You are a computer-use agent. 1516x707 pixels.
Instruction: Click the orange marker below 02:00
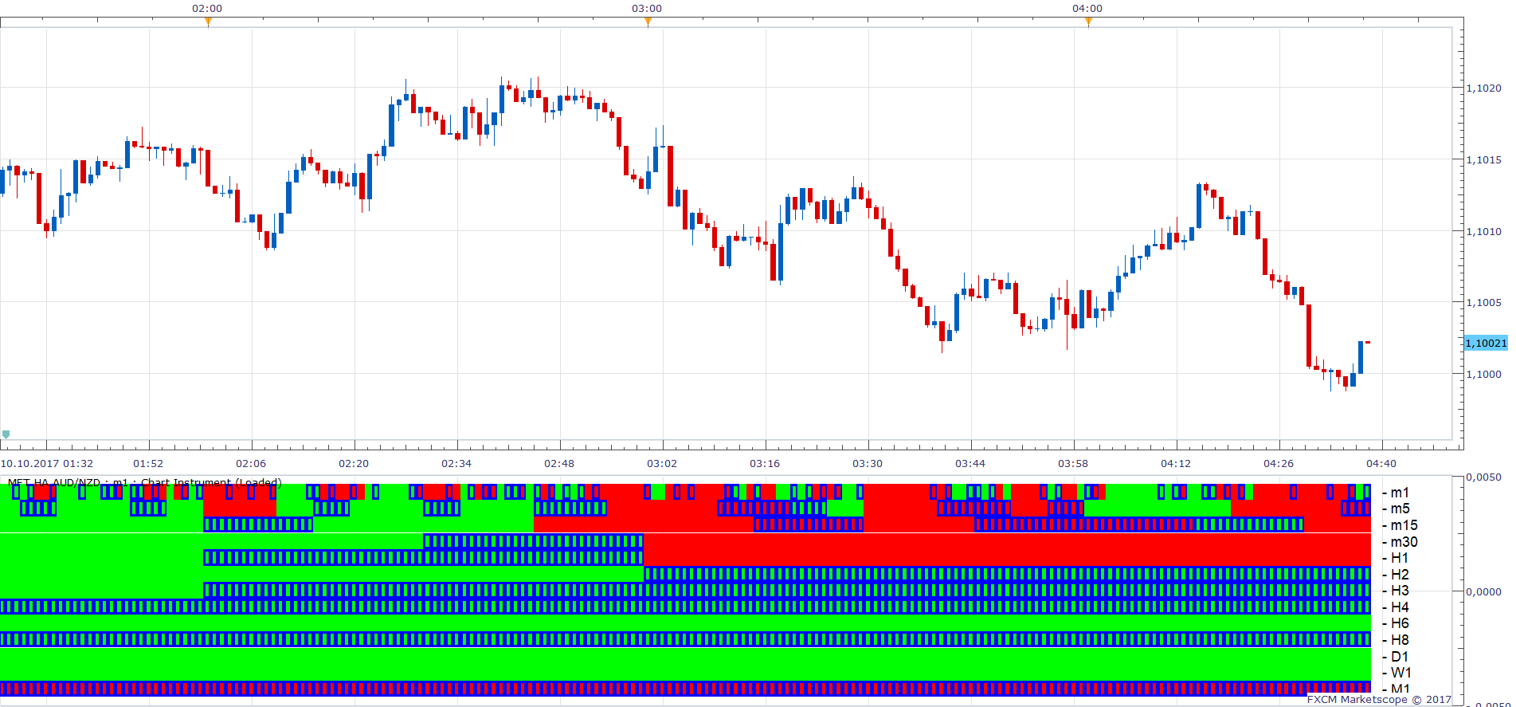[208, 22]
